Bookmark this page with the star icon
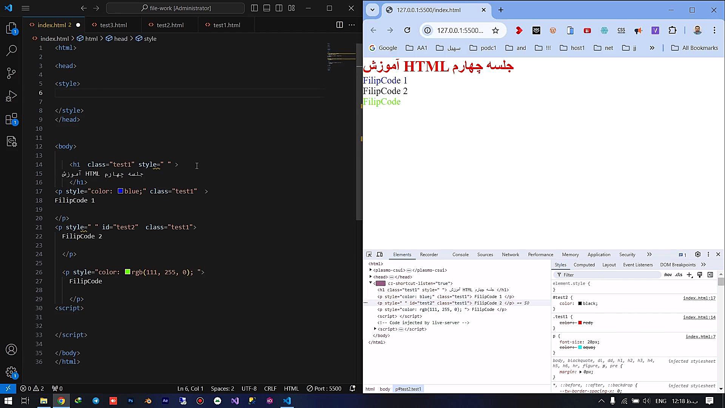The height and width of the screenshot is (408, 725). [x=495, y=30]
